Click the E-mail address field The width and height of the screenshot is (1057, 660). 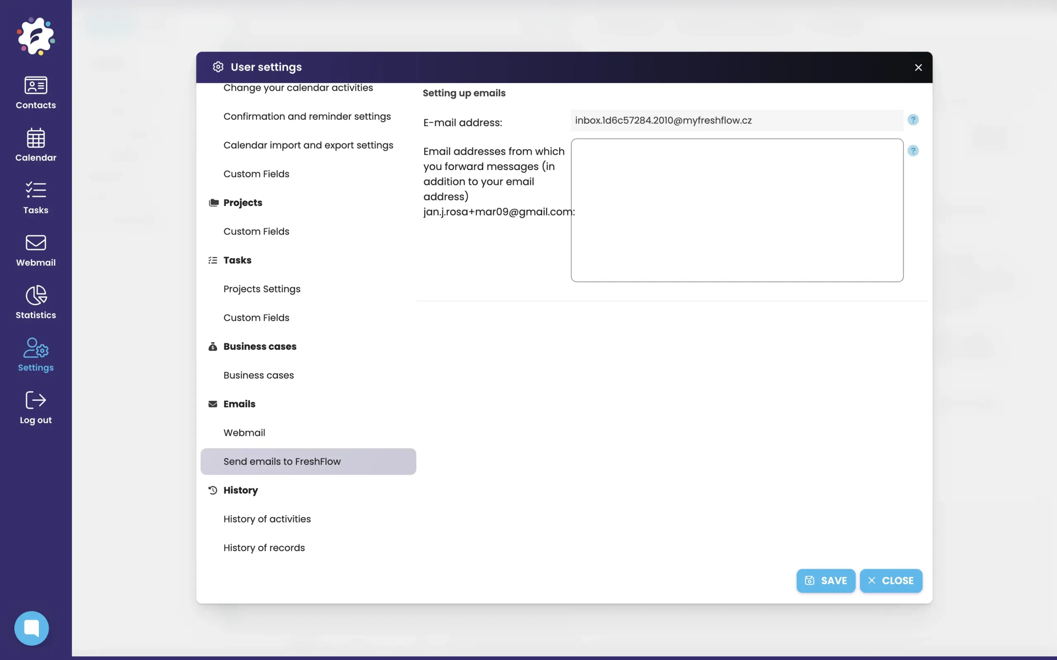[x=737, y=121]
